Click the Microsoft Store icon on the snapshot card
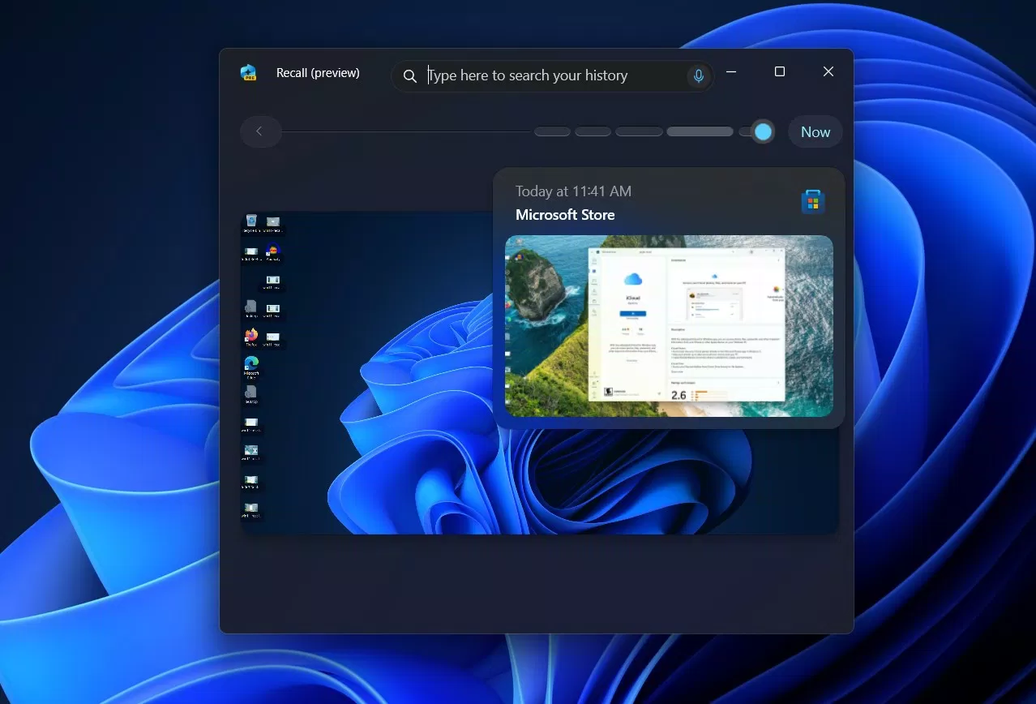This screenshot has width=1036, height=704. tap(812, 200)
